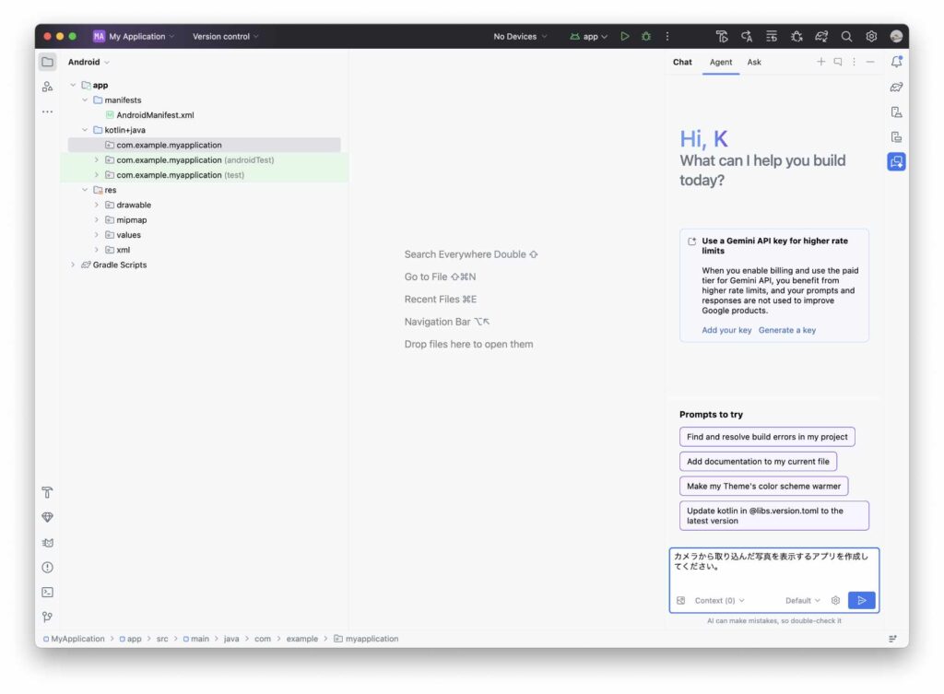
Task: Open the Android project view dropdown
Action: [x=88, y=63]
